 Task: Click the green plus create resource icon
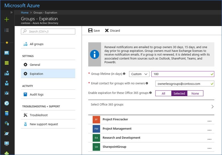pyautogui.click(x=7, y=19)
